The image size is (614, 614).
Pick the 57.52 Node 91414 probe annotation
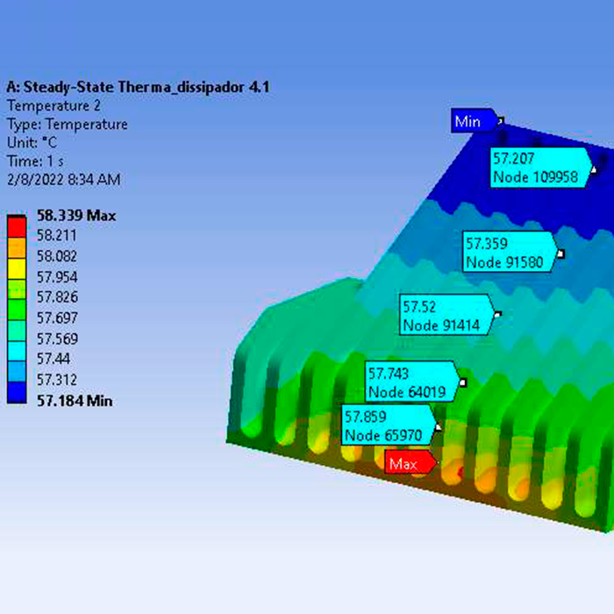pyautogui.click(x=446, y=316)
